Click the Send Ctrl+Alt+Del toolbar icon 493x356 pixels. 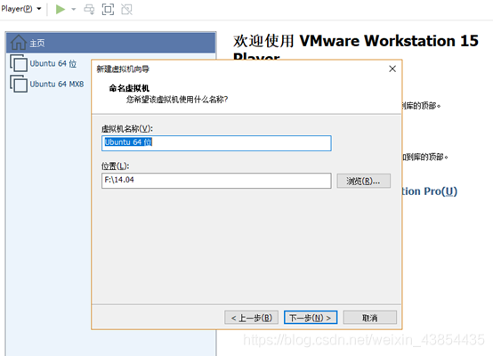[x=89, y=9]
